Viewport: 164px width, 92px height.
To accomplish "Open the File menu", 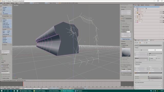I will coord(4,3).
